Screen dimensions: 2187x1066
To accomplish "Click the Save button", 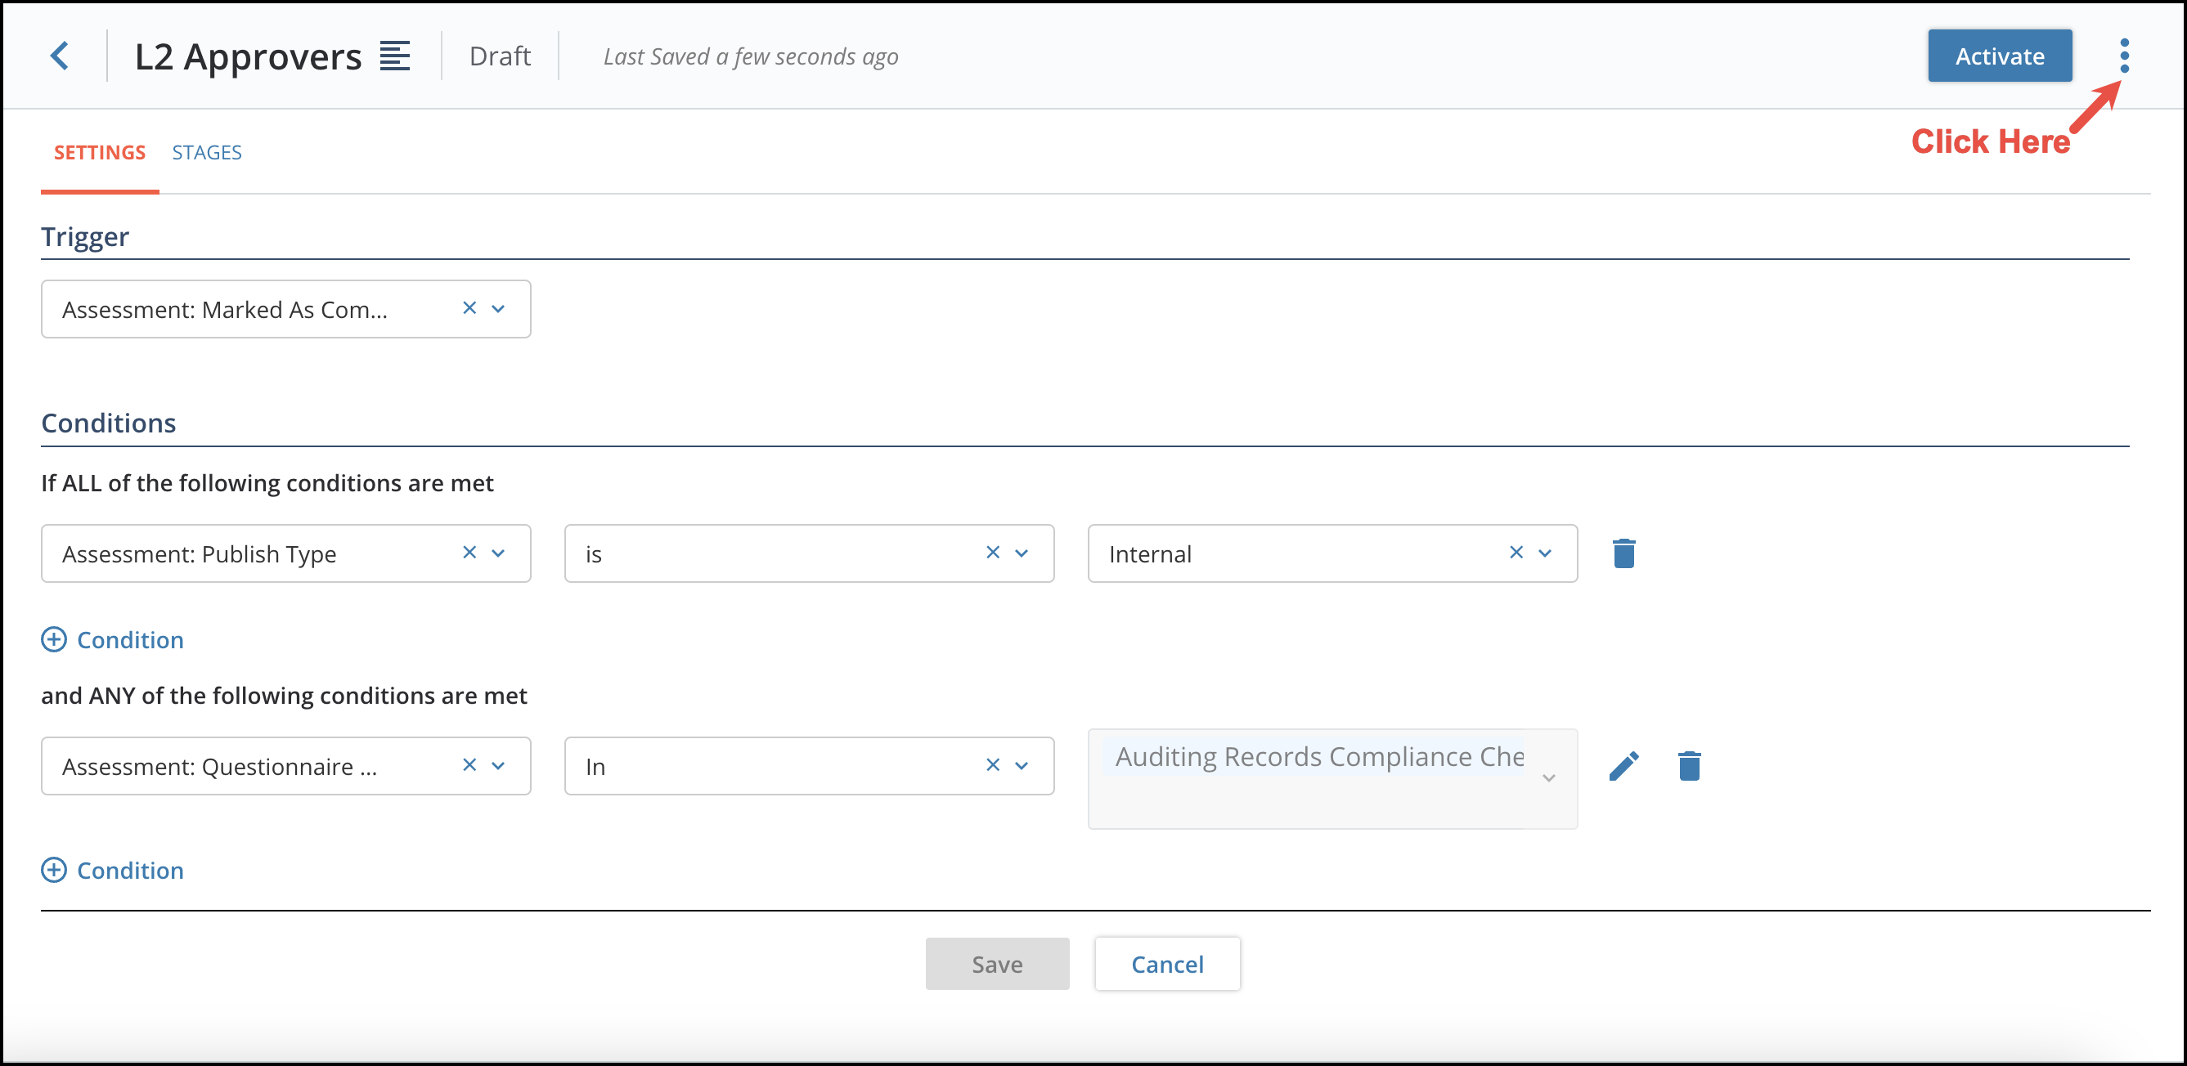I will coord(997,964).
